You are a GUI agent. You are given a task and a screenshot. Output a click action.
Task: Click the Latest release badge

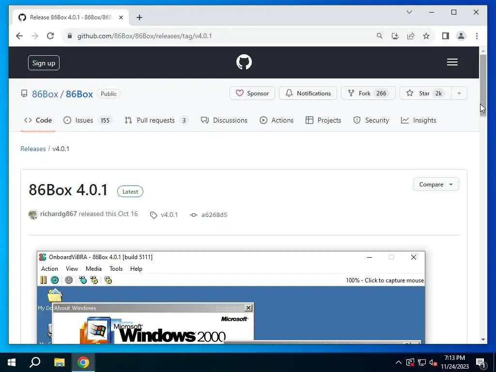tap(130, 191)
